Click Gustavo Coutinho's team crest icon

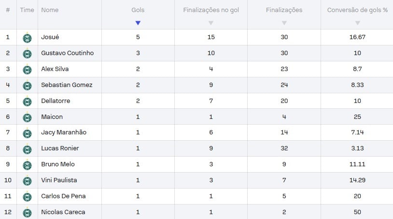point(27,54)
